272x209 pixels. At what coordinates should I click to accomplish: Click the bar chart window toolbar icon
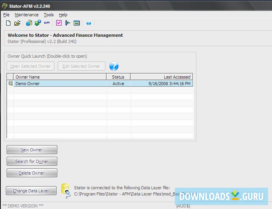pyautogui.click(x=76, y=23)
